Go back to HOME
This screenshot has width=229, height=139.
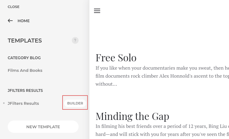(x=23, y=21)
